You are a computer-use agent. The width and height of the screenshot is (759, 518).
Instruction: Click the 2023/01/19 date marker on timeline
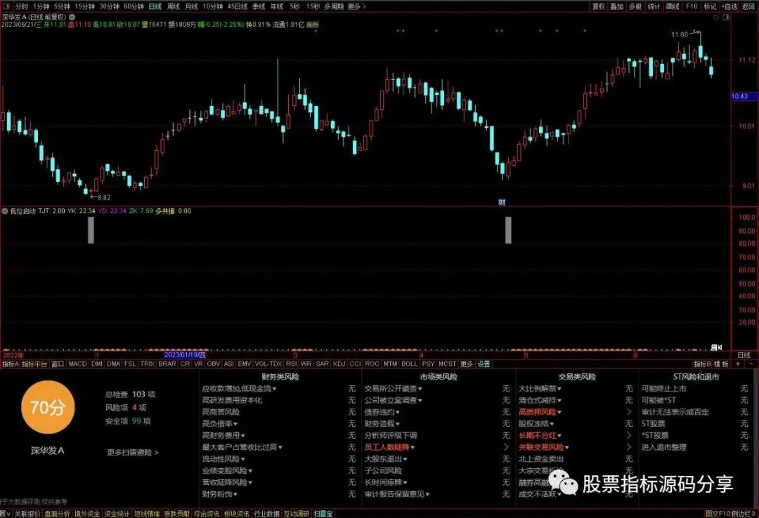pos(184,355)
